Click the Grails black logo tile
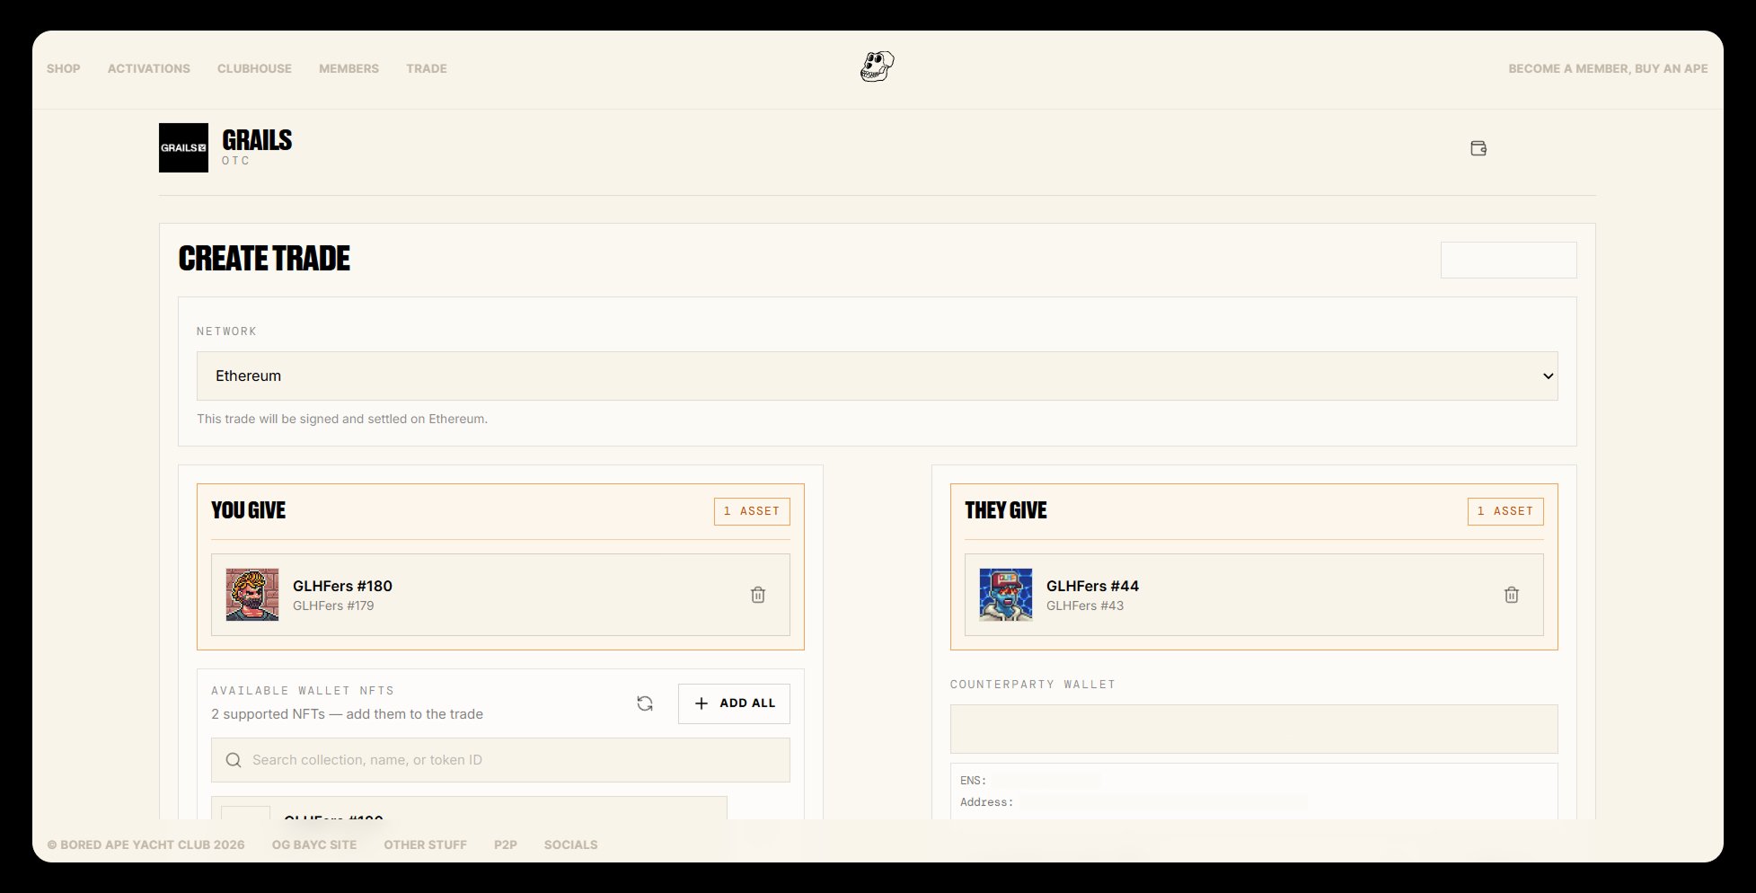This screenshot has height=893, width=1756. click(183, 147)
